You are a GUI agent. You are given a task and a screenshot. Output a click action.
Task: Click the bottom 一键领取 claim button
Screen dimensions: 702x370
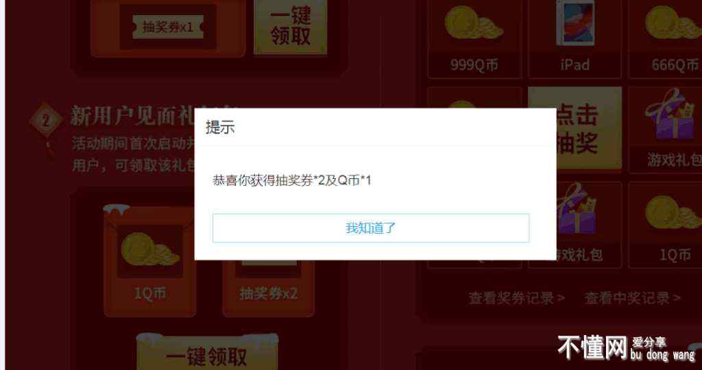(207, 354)
